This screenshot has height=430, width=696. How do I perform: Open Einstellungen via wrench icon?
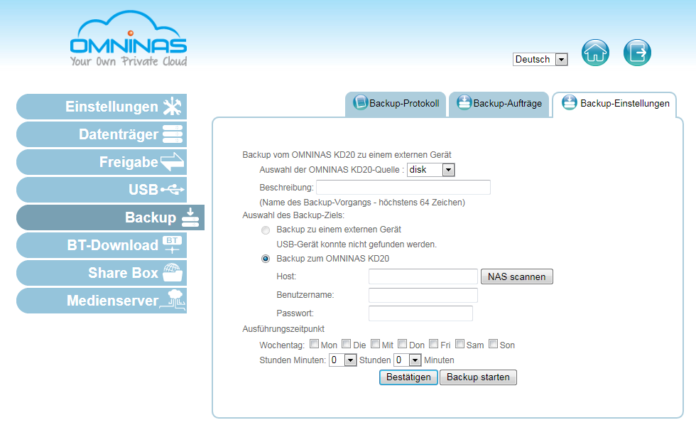click(x=172, y=107)
